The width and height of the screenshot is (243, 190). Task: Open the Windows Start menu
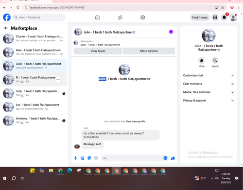pos(4,178)
